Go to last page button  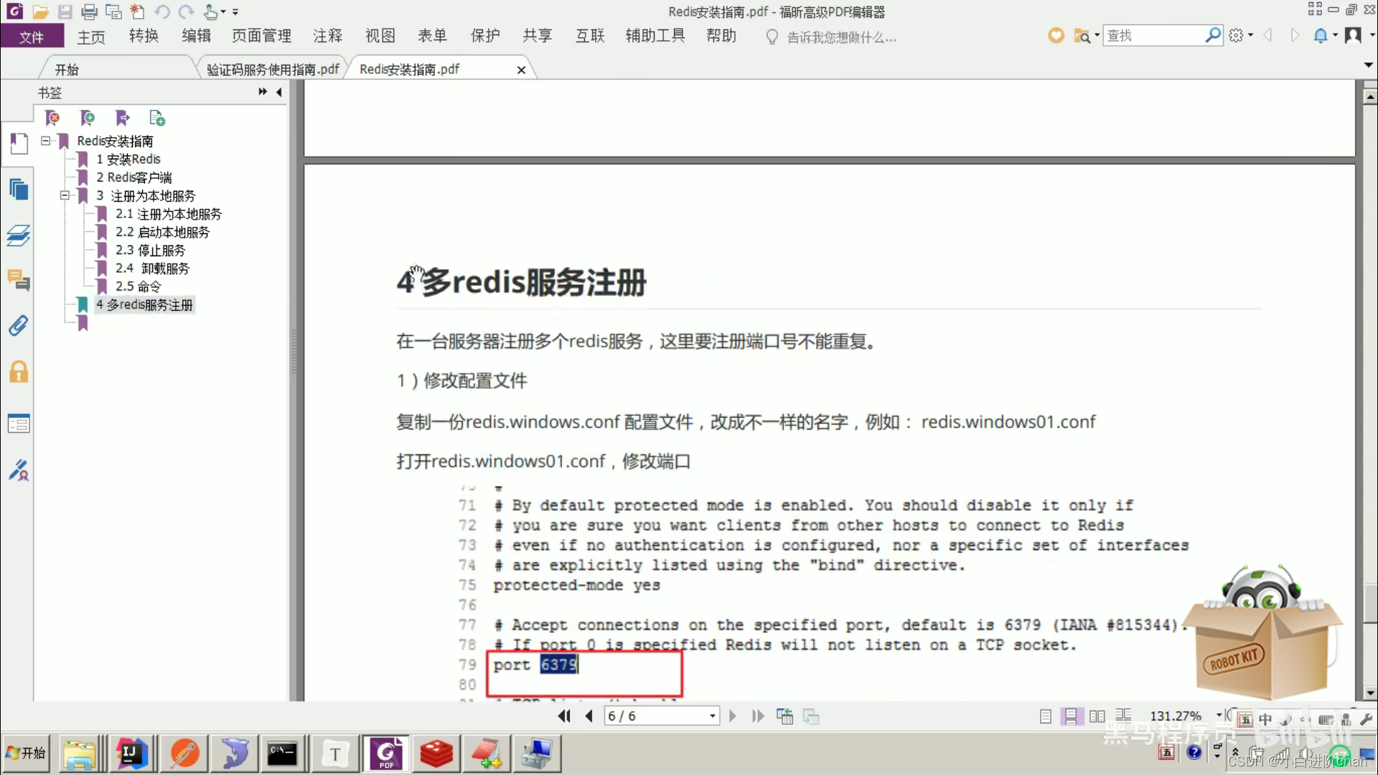point(758,716)
